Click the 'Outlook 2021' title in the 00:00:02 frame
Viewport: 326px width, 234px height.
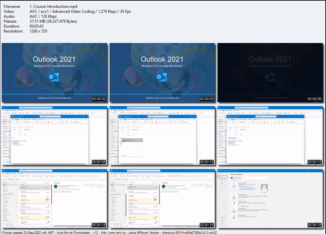click(54, 59)
